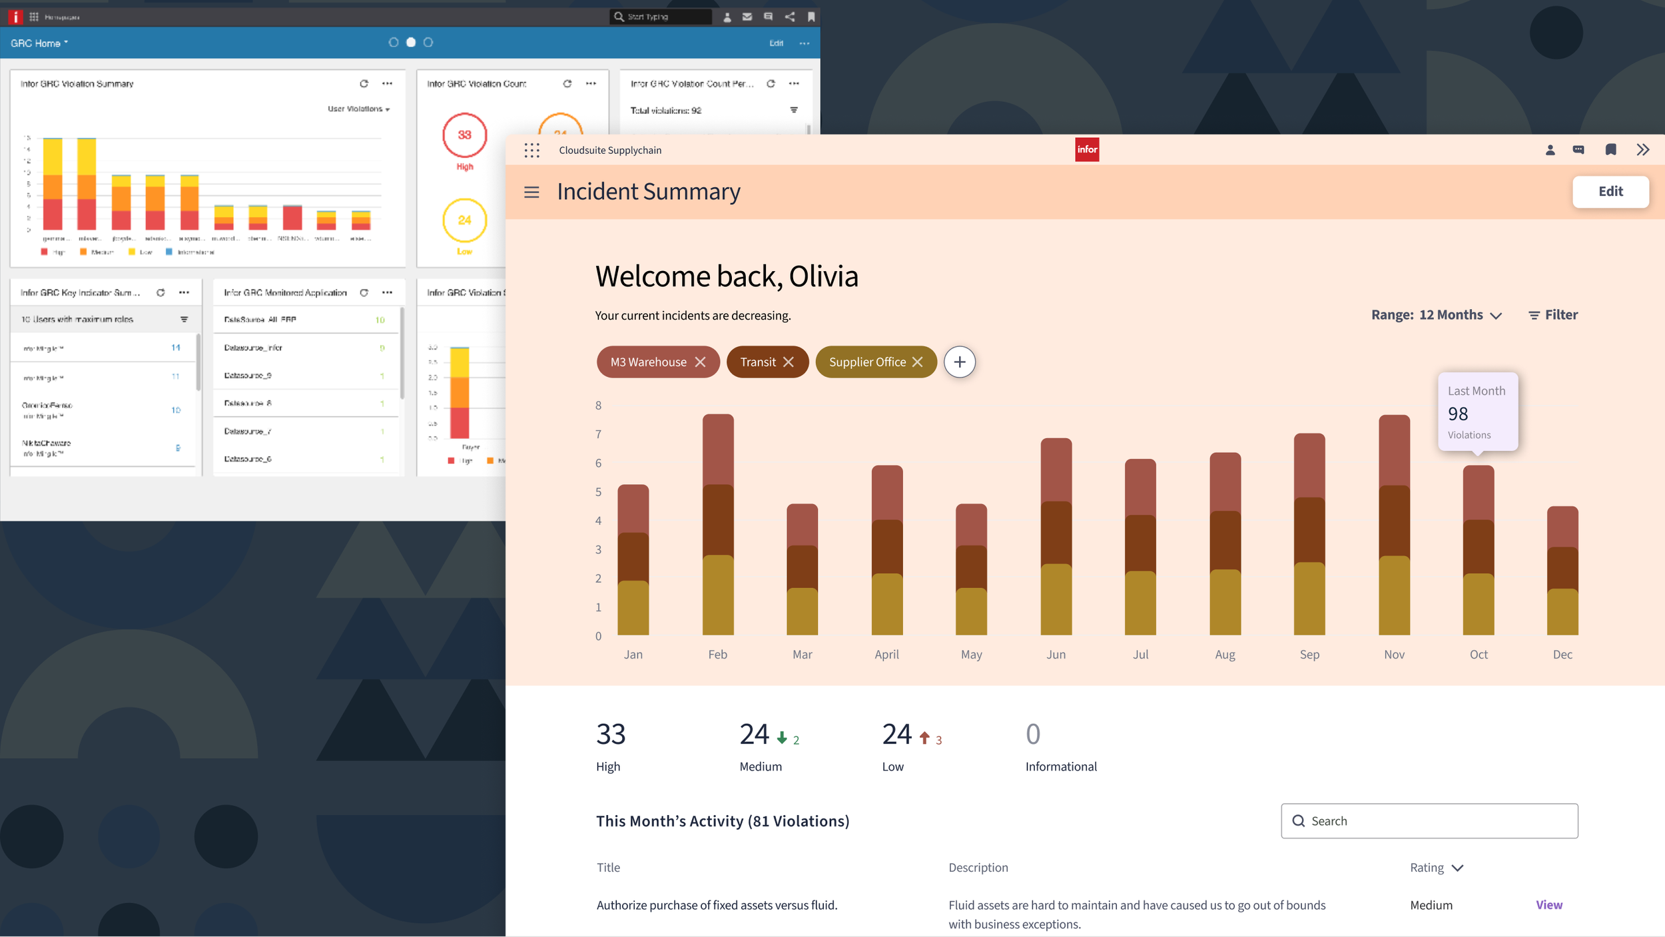This screenshot has height=937, width=1665.
Task: Filter the Total violations 92 list
Action: click(x=793, y=110)
